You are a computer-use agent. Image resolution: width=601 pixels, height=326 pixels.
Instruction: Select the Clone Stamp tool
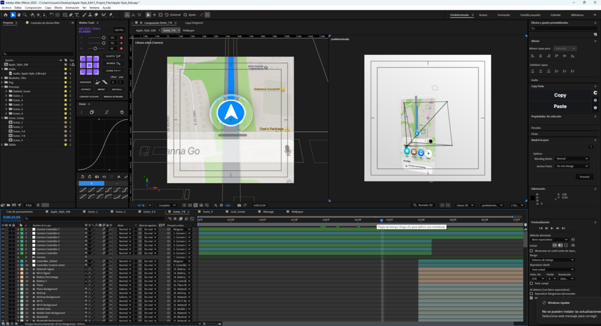click(x=90, y=15)
